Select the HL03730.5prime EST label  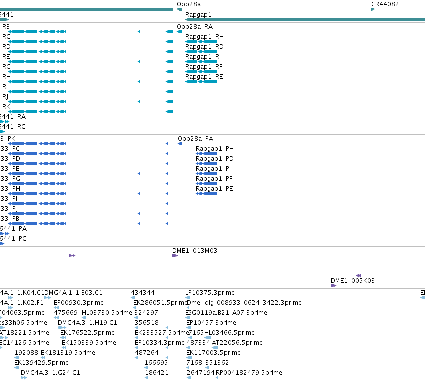pos(107,313)
